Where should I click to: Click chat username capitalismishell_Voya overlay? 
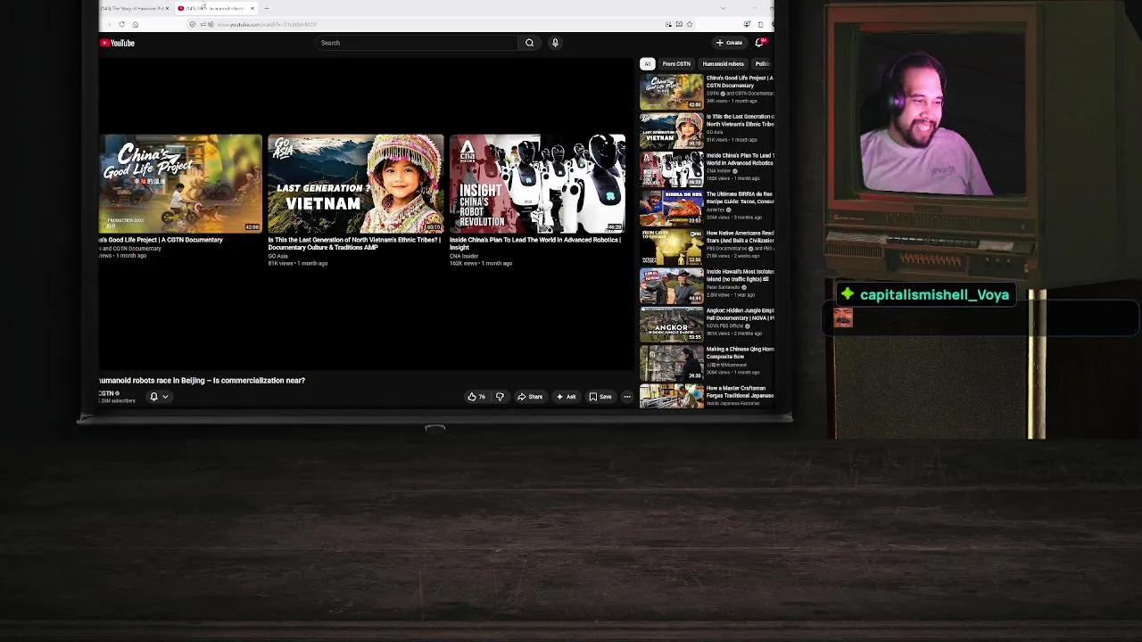934,295
